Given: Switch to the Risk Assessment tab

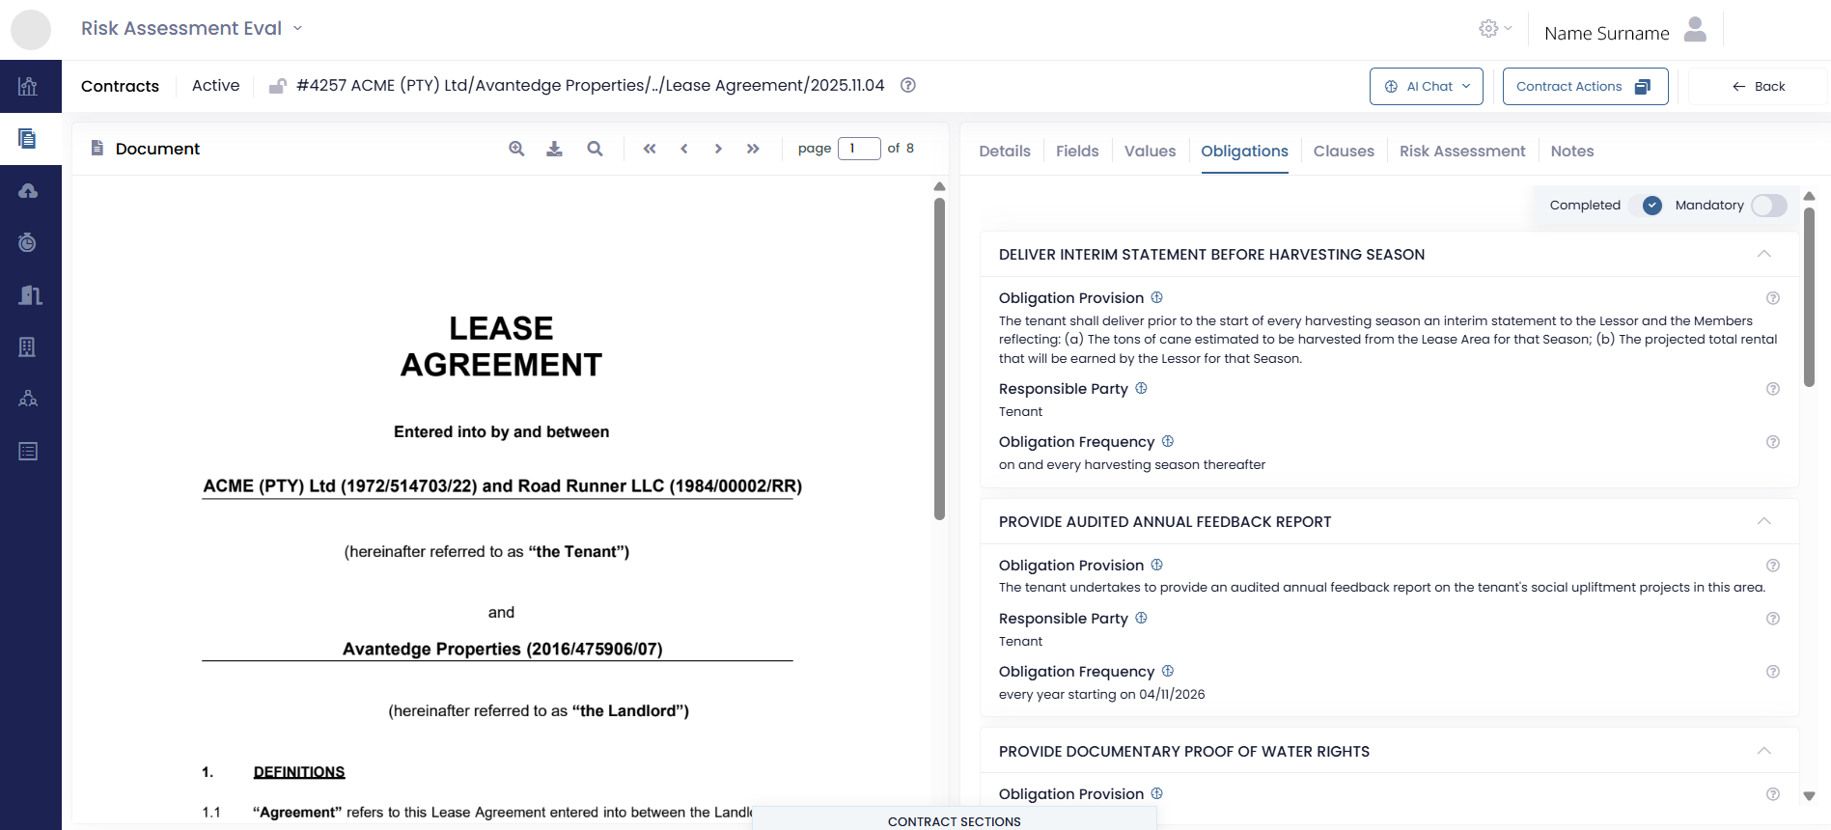Looking at the screenshot, I should coord(1461,152).
